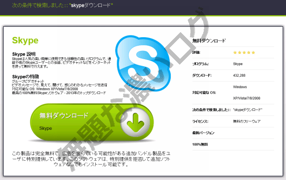The image size is (286, 180).
Task: Click the 無料のフリーウェア license value
Action: [247, 121]
